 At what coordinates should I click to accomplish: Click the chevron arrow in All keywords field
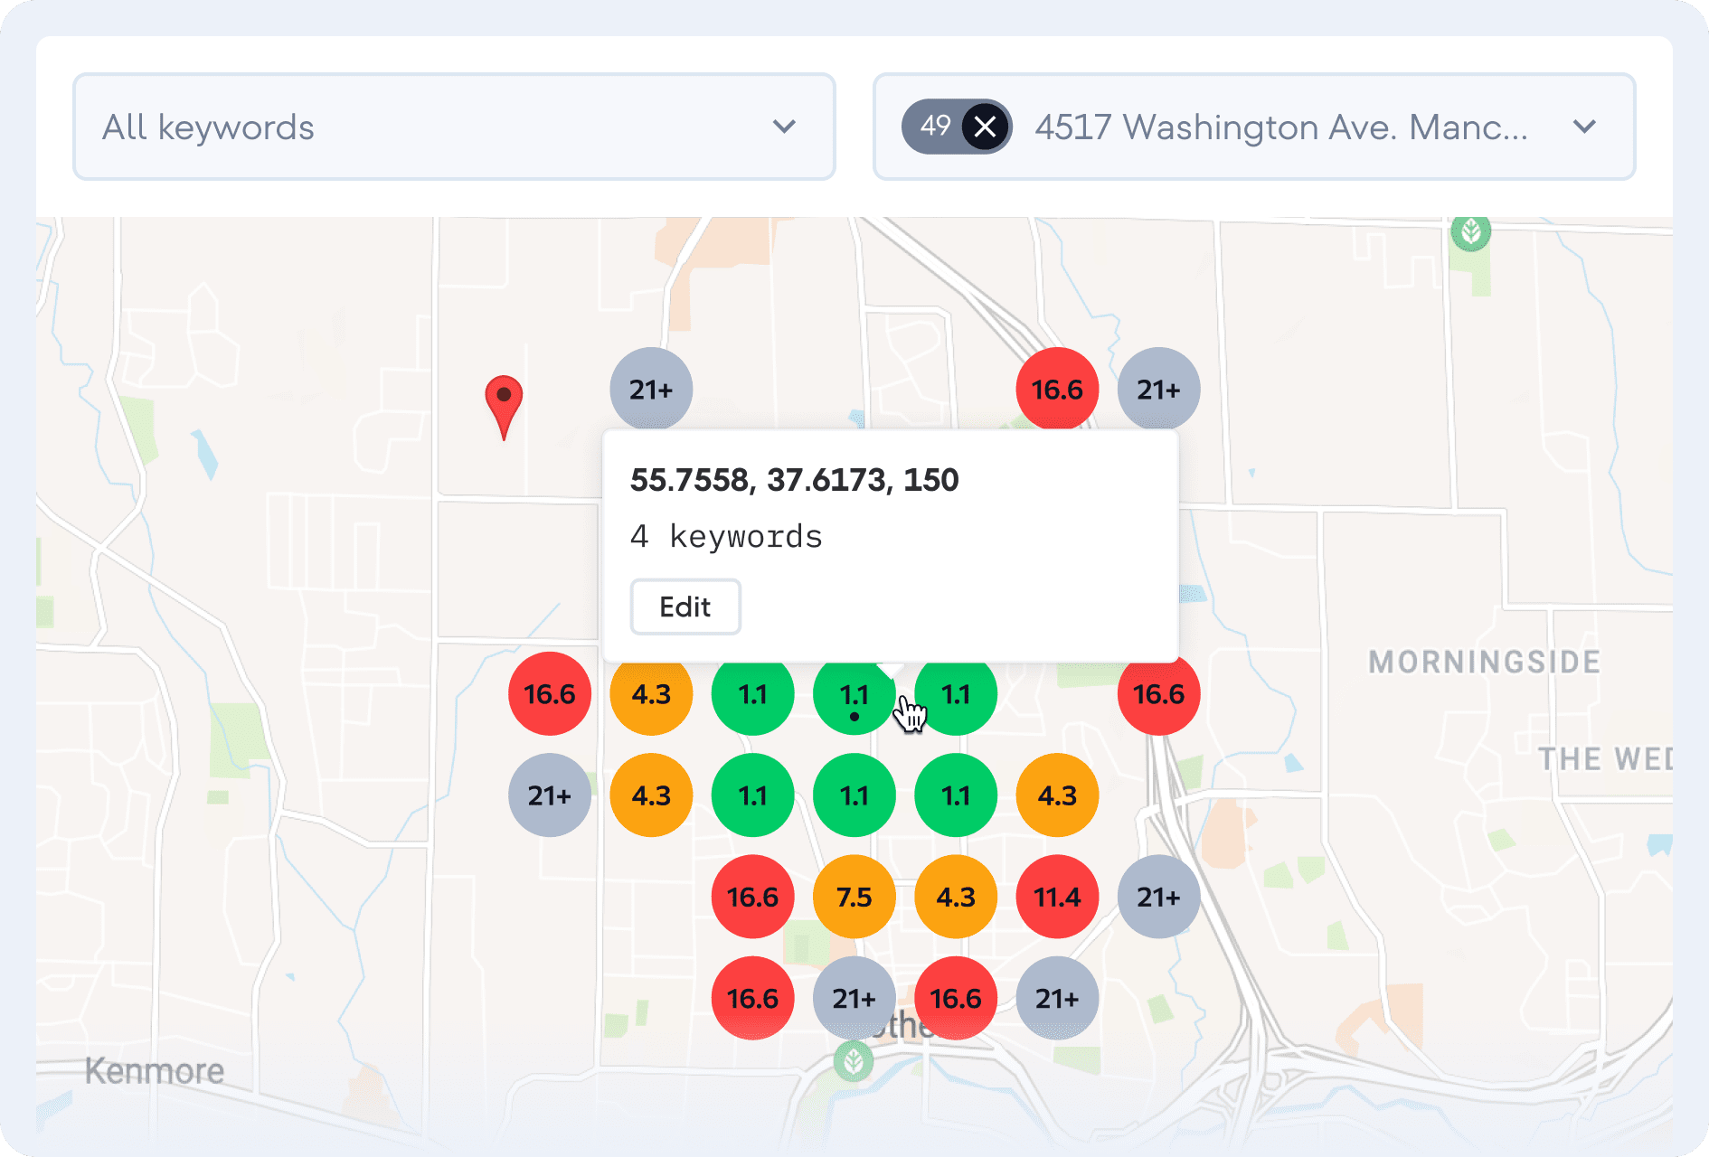coord(784,127)
